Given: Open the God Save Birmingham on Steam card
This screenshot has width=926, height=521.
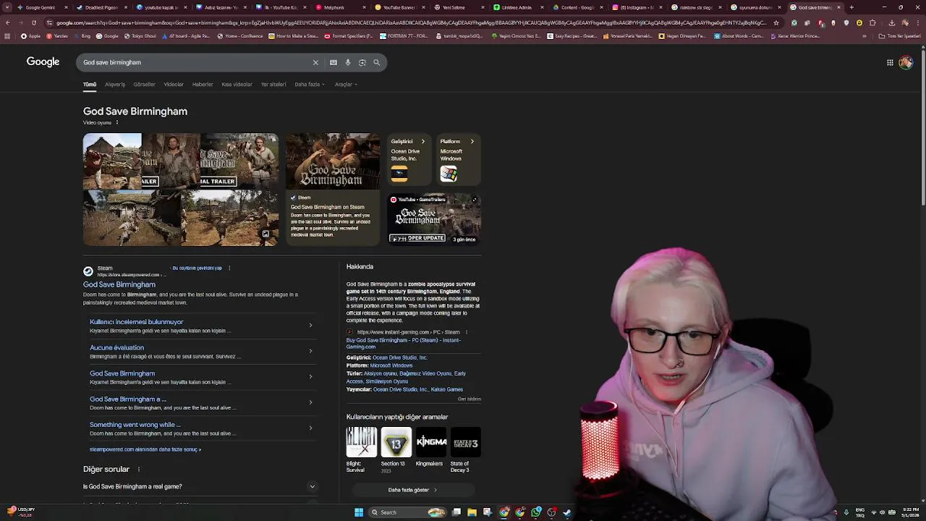Looking at the screenshot, I should [x=333, y=190].
